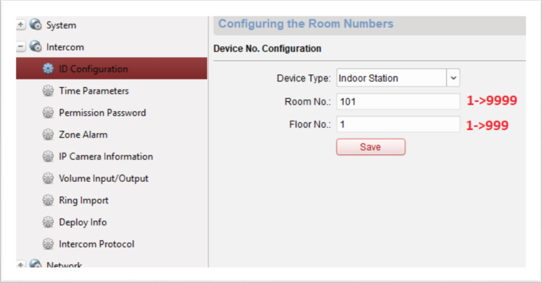Viewport: 542px width, 283px height.
Task: Click the Zone Alarm gear icon
Action: pyautogui.click(x=48, y=135)
